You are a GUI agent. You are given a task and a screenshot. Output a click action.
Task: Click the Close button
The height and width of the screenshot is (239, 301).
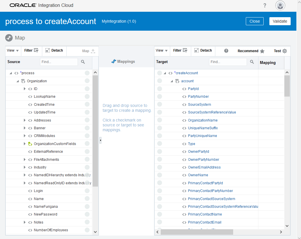click(254, 21)
